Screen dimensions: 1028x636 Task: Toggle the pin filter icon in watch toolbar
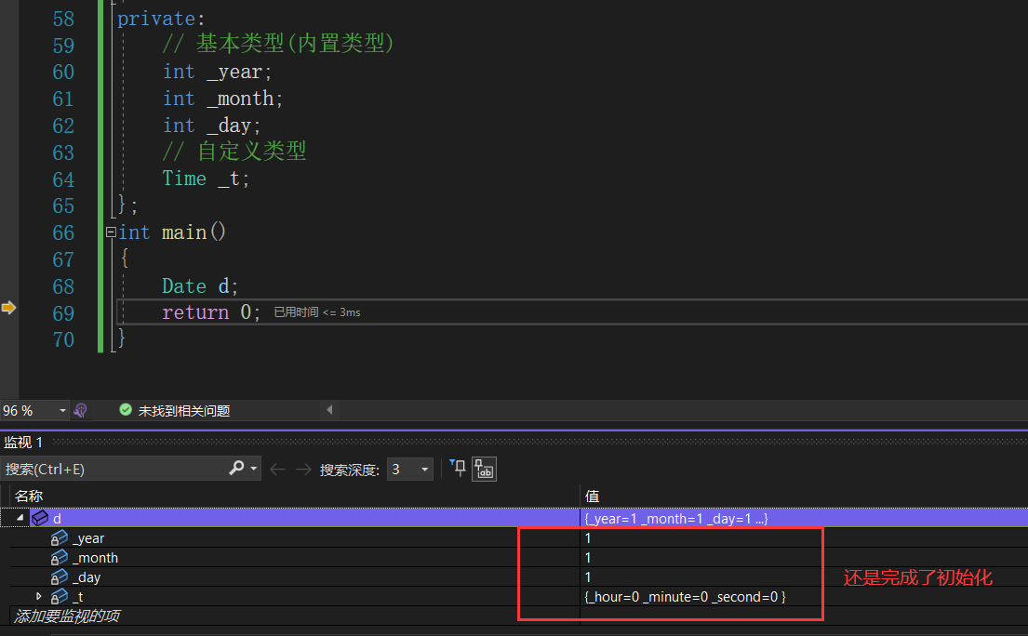click(x=458, y=469)
